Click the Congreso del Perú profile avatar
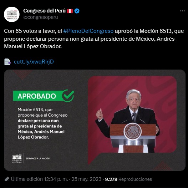 (x=12, y=14)
